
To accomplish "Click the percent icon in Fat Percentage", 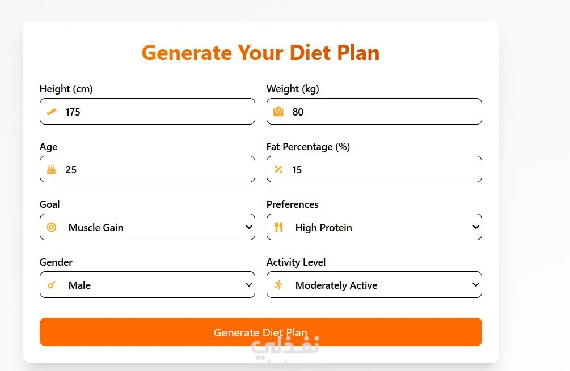I will click(x=278, y=169).
